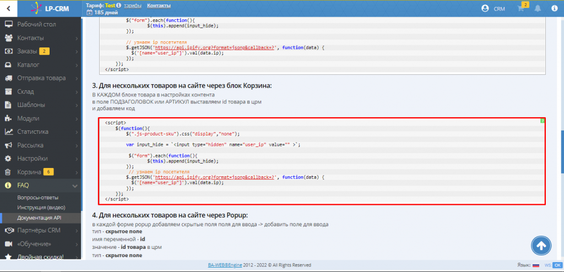Screen dimensions: 564x272
Task: Click the calendar icon beside 185 дней
Action: tap(90, 13)
